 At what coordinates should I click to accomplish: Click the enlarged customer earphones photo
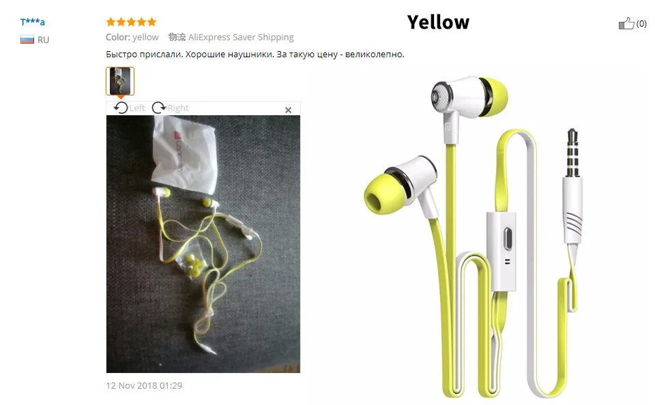click(203, 244)
